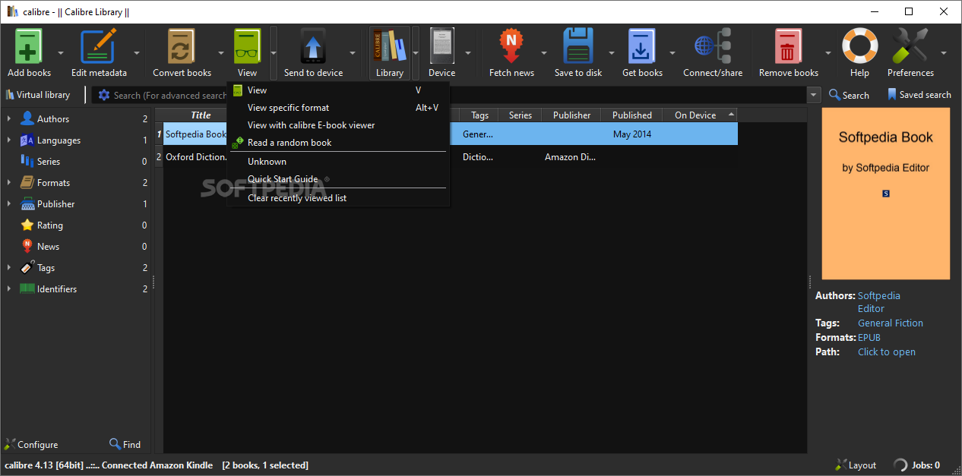Open Saved search button

(x=919, y=95)
